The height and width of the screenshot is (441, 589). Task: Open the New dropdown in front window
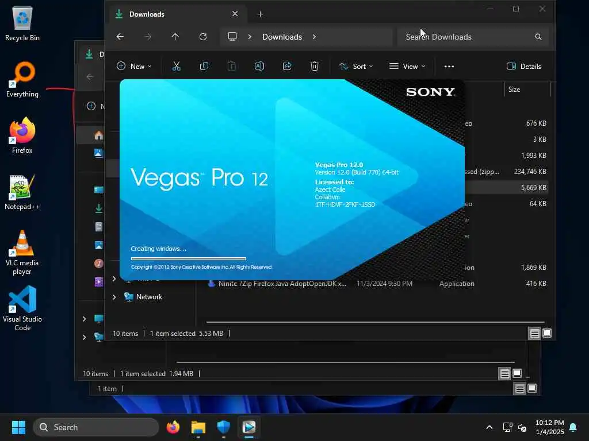pos(134,67)
